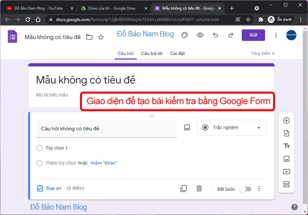Open the theme palette customizer

185,35
